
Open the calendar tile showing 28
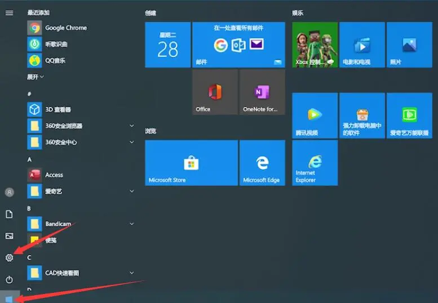point(168,44)
